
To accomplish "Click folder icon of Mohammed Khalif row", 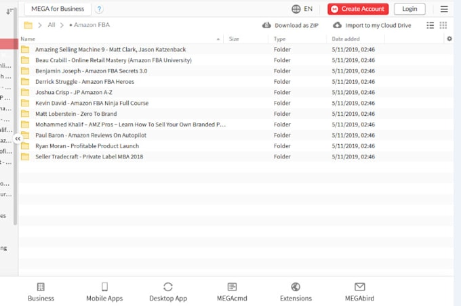I will pyautogui.click(x=25, y=124).
